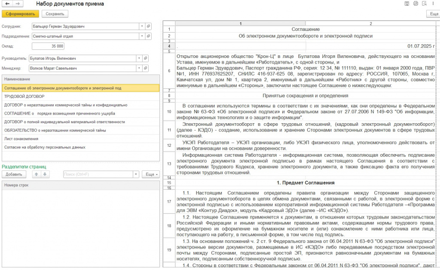The width and height of the screenshot is (440, 270).
Task: Click the Номера строк column header
Action: [81, 185]
